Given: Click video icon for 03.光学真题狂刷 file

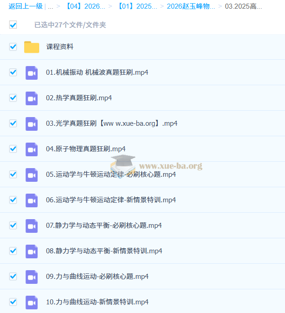Looking at the screenshot, I should coord(31,124).
